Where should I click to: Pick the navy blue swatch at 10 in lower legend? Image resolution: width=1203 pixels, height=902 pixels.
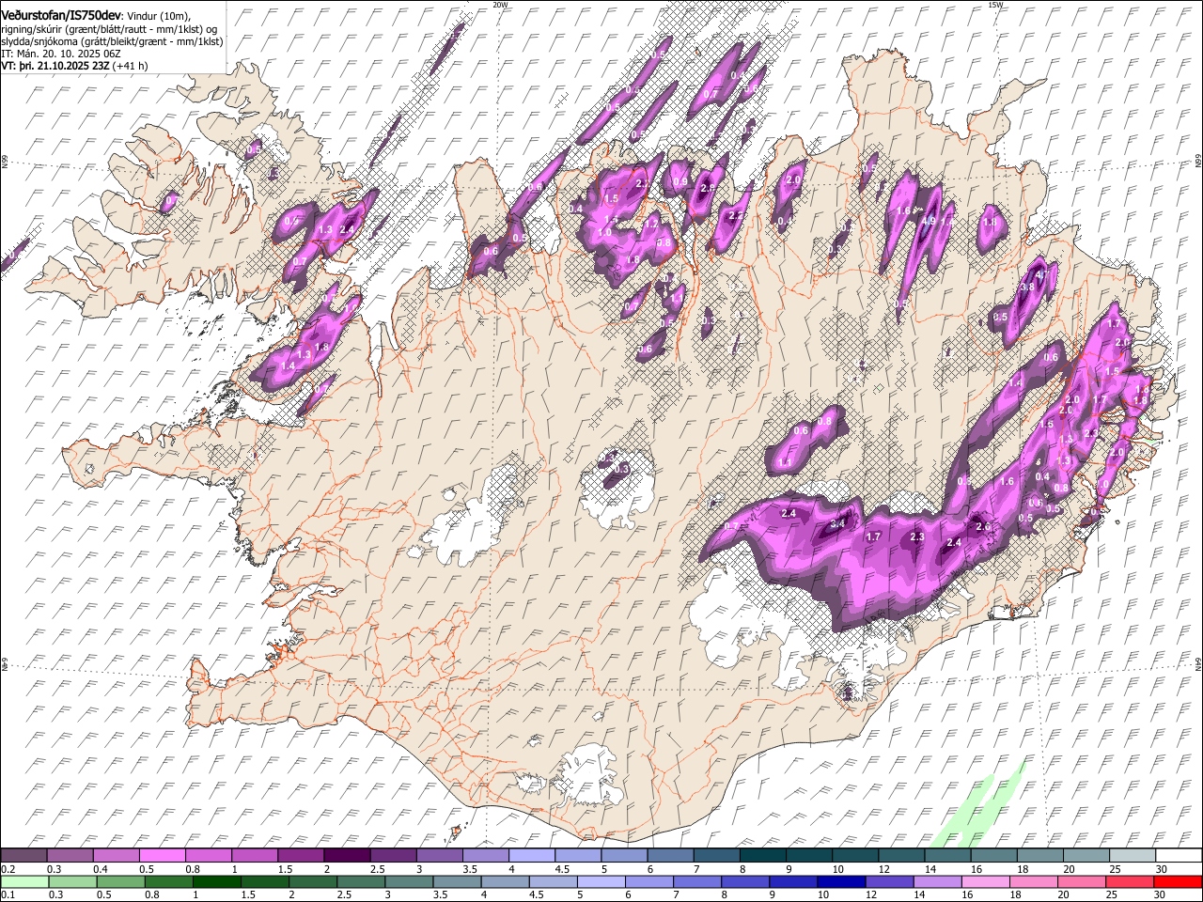point(839,881)
